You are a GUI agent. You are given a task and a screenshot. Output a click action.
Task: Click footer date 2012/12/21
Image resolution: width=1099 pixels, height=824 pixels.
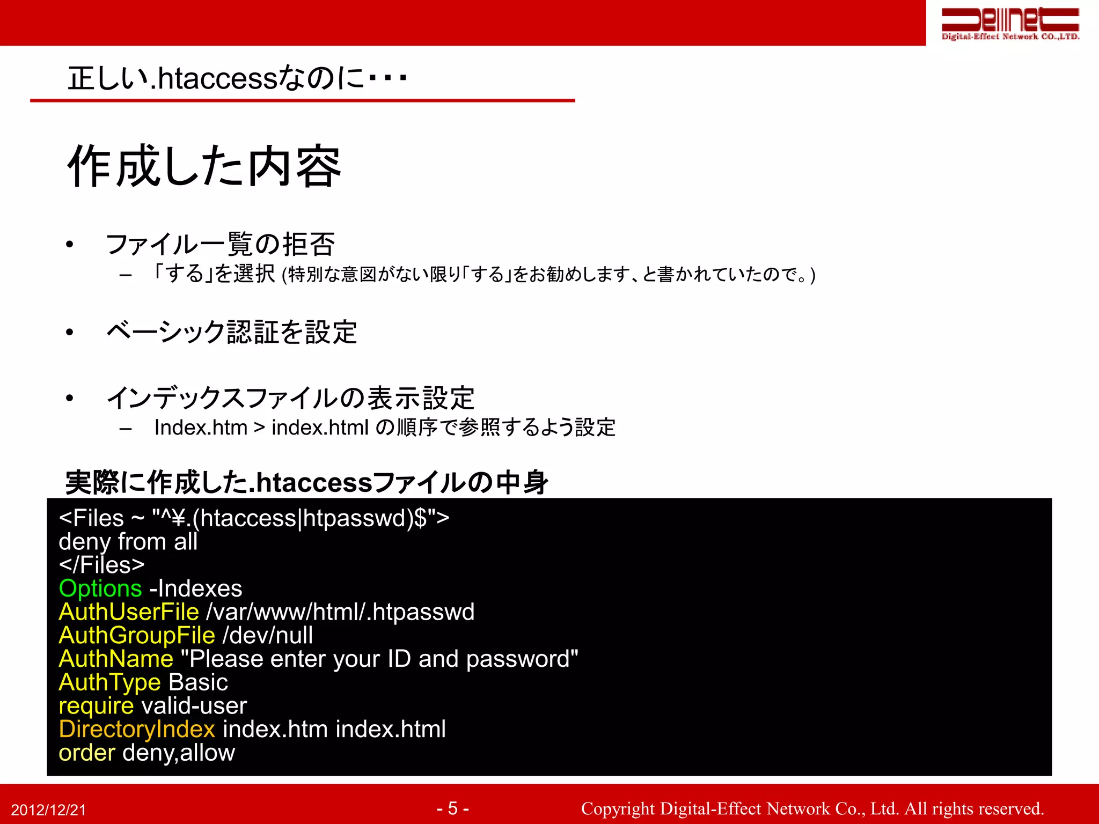point(48,810)
